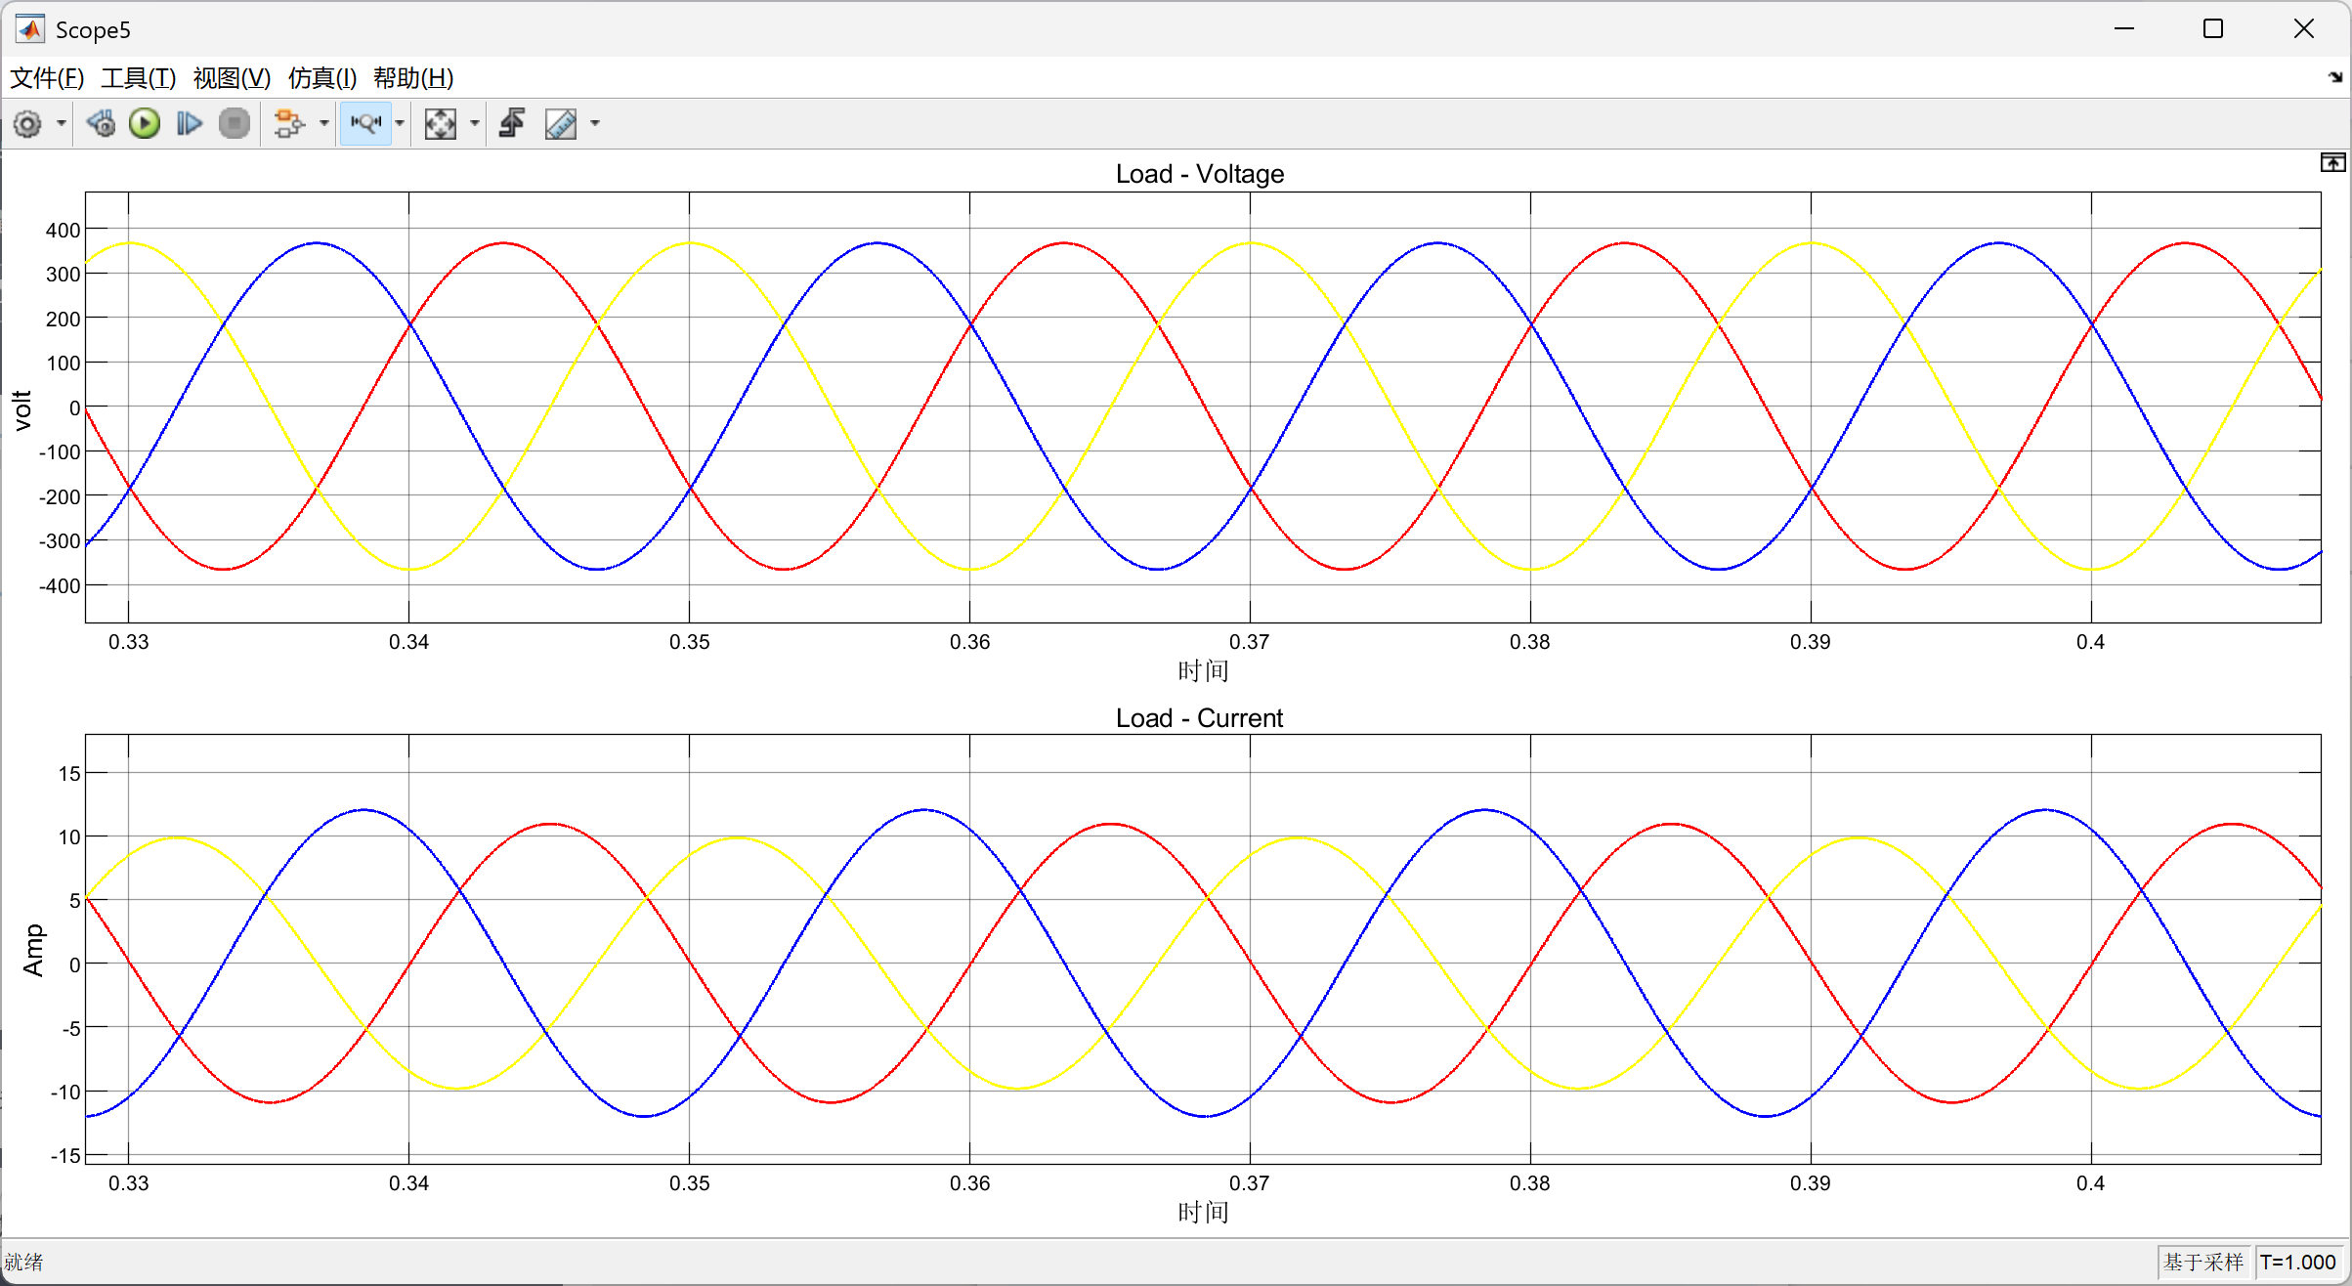The width and height of the screenshot is (2352, 1286).
Task: Click the Step Forward button
Action: tap(190, 124)
